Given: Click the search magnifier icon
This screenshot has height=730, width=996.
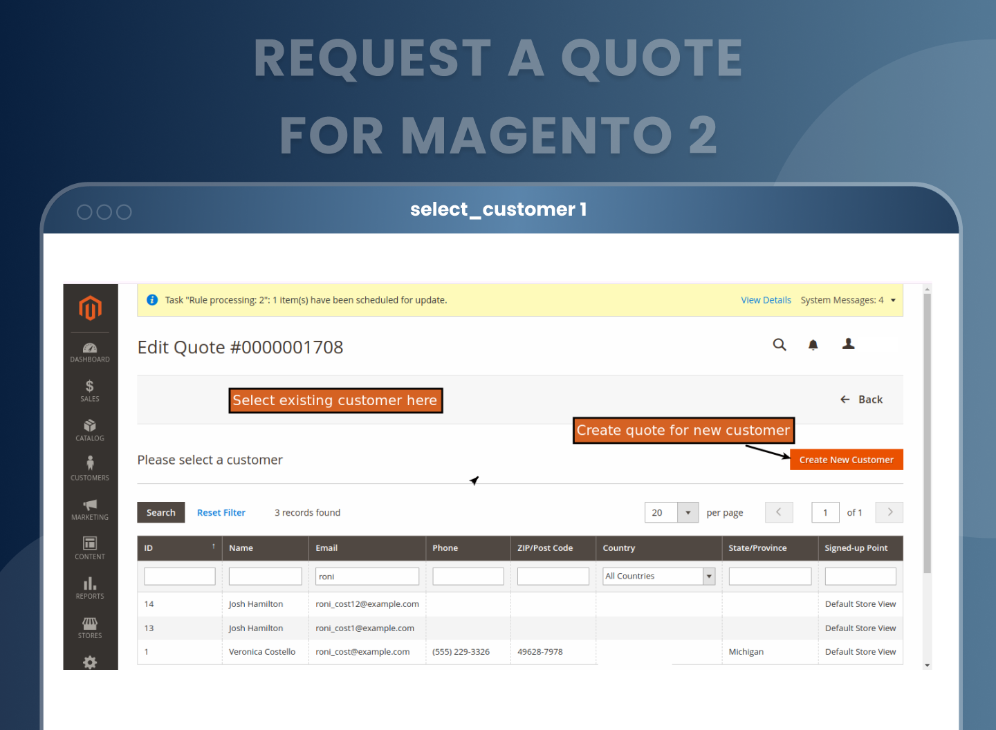Looking at the screenshot, I should [780, 344].
